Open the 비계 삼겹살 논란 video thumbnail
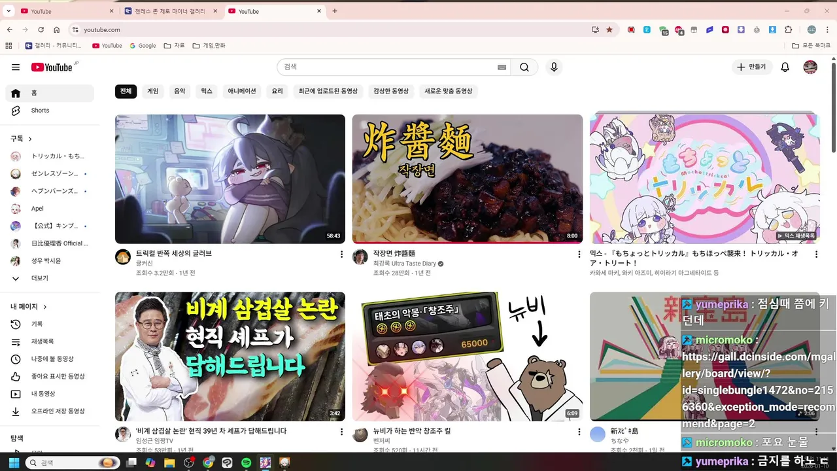The image size is (837, 471). pos(230,357)
